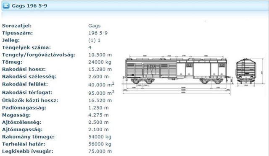Screen dimensions: 269x156
Task: Select the Legkisebb ívsugár value 75.000 m
Action: [x=100, y=151]
